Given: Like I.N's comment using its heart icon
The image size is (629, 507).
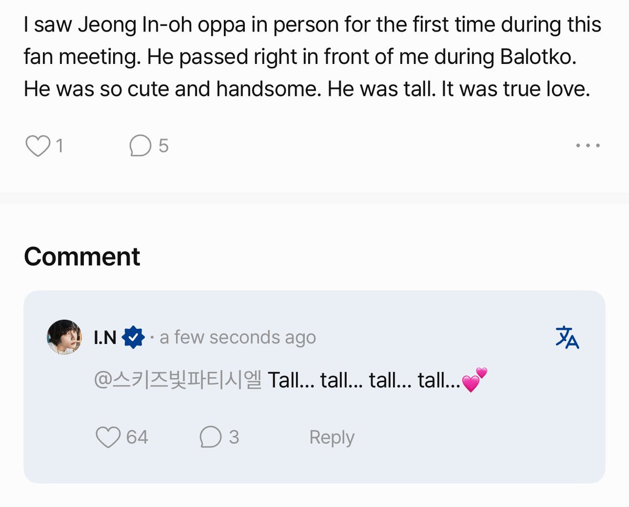Looking at the screenshot, I should pyautogui.click(x=109, y=437).
